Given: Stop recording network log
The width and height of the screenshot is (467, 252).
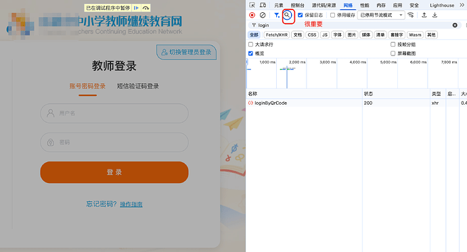Looking at the screenshot, I should click(252, 15).
